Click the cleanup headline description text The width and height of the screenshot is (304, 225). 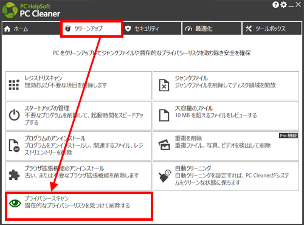pyautogui.click(x=152, y=53)
